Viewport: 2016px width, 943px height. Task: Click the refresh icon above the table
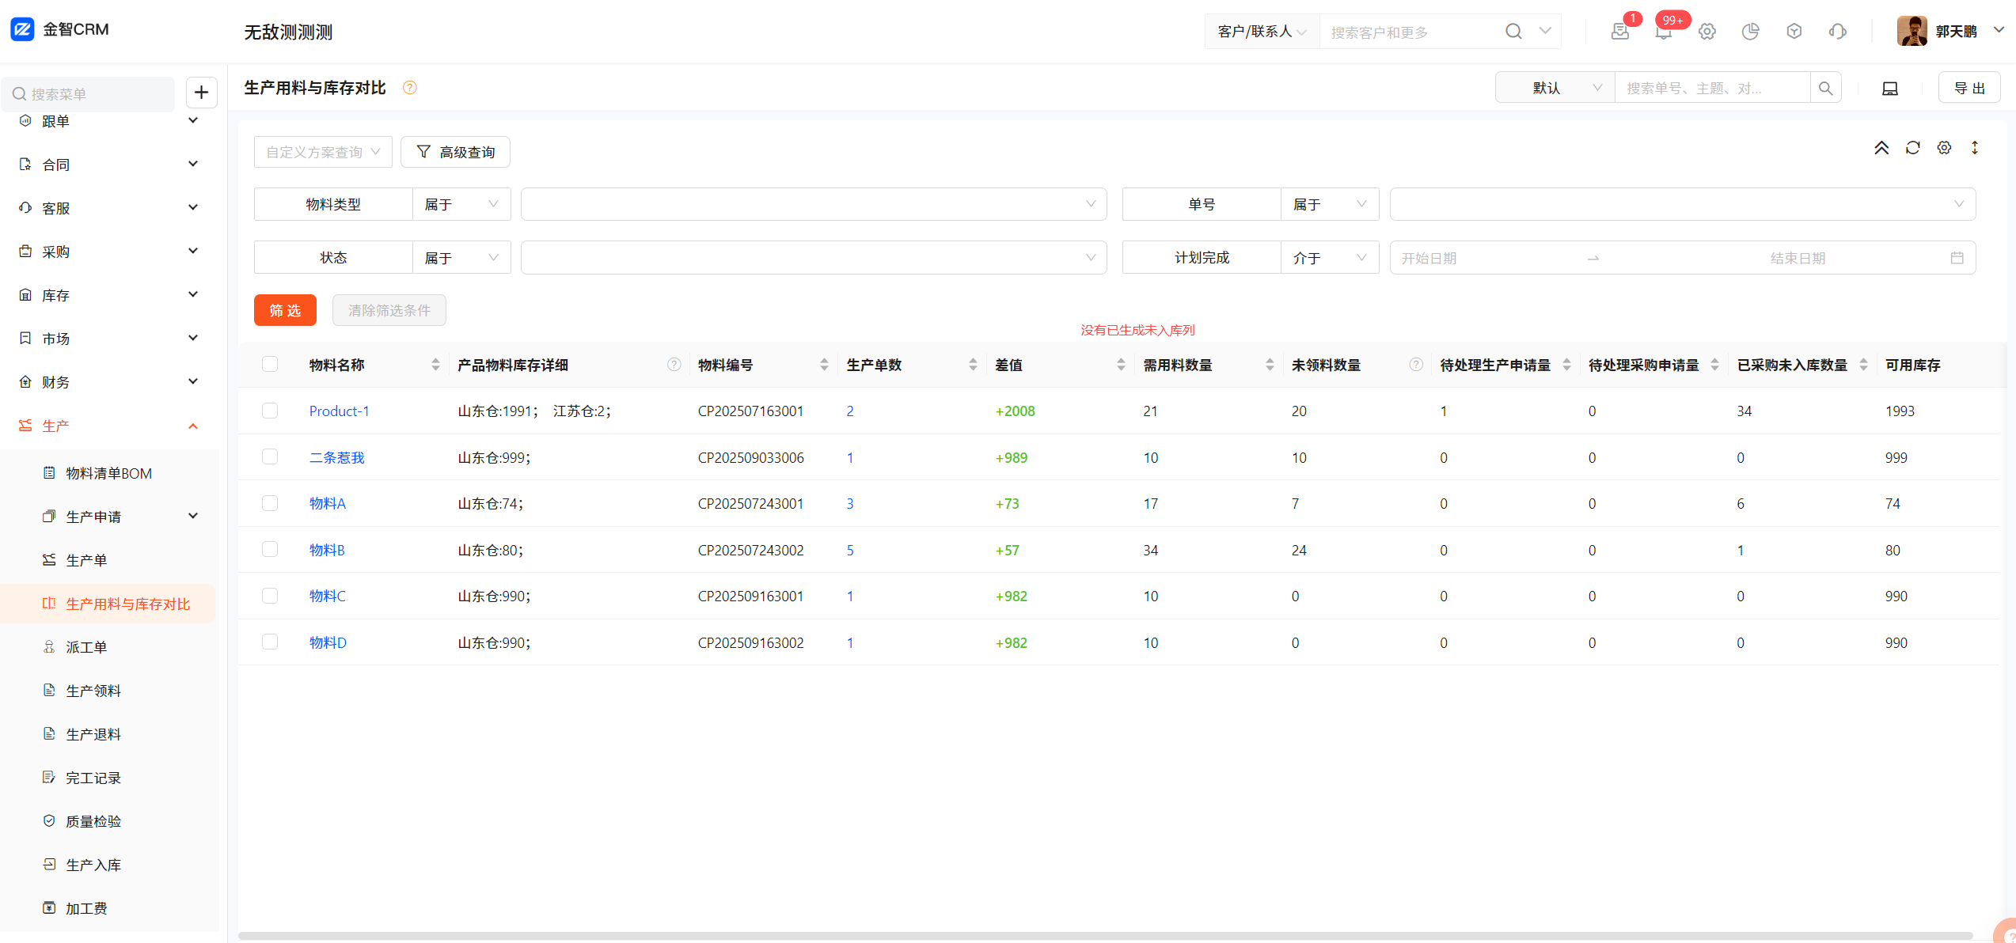(x=1912, y=148)
